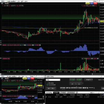Viewport: 104px width, 104px height.
Task: Click the blue Buy button in small chart
Action: coord(29,78)
